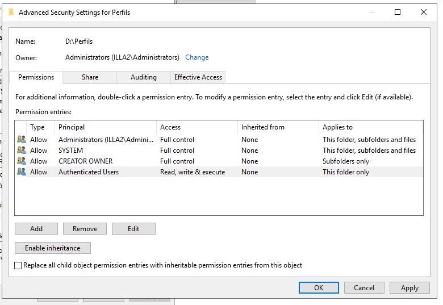443x305 pixels.
Task: Click the CREATOR OWNER principal icon
Action: (x=22, y=161)
